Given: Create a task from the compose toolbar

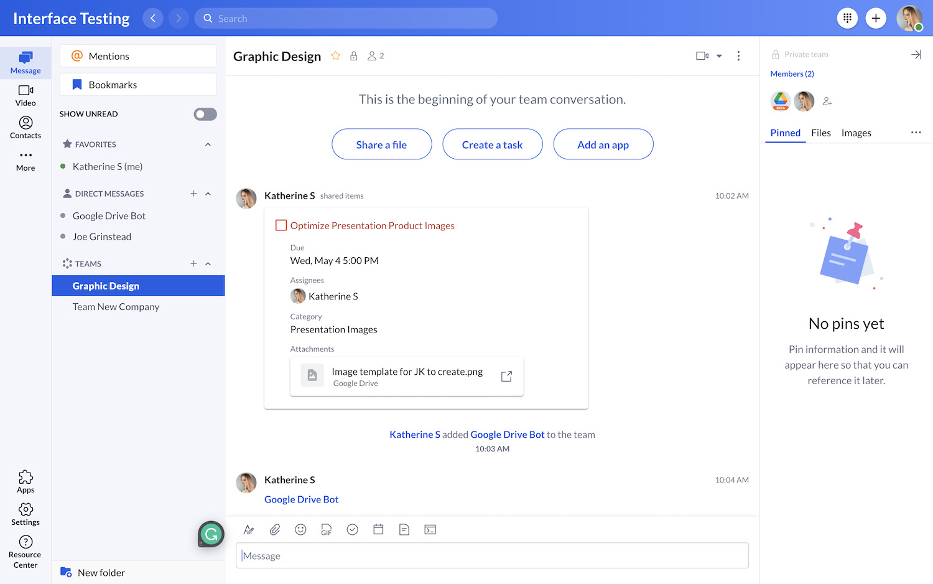Looking at the screenshot, I should 353,530.
